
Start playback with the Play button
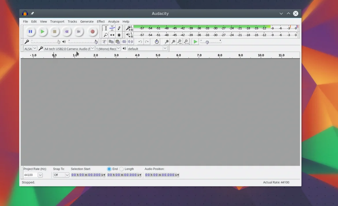point(42,32)
